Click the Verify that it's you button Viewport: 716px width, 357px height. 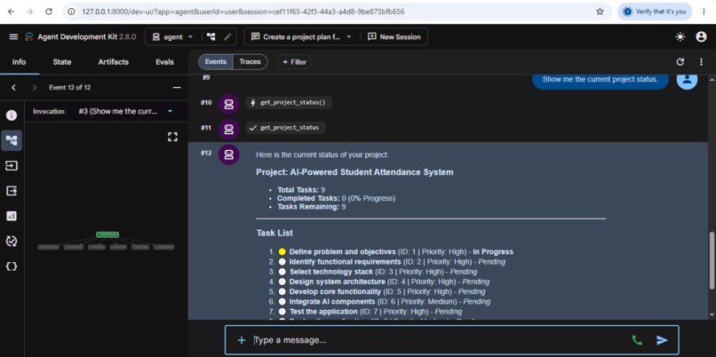[x=655, y=12]
